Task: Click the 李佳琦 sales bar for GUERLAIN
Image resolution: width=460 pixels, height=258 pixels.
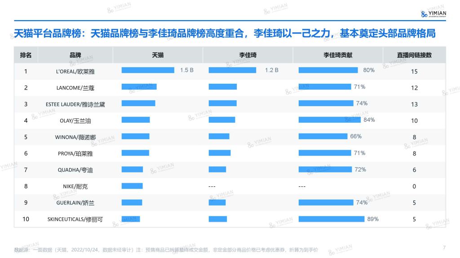Action: coord(217,202)
